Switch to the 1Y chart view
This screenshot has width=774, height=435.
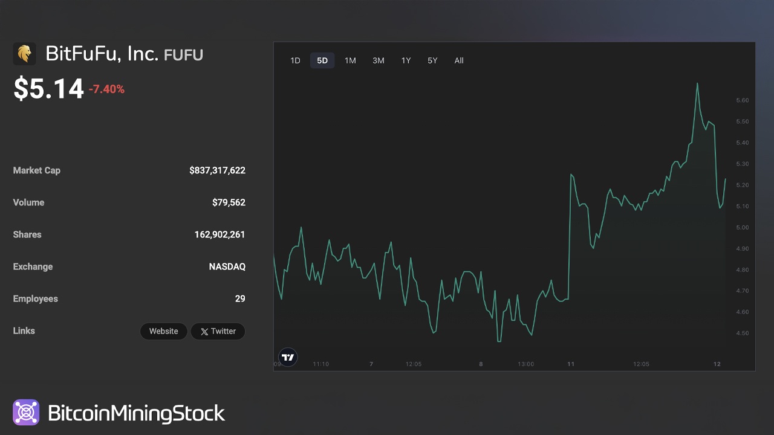406,60
